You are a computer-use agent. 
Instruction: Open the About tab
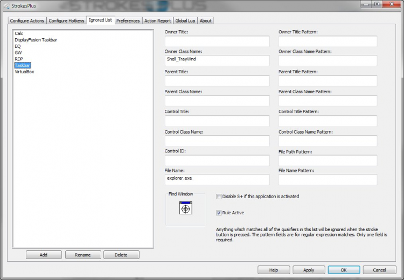(206, 20)
